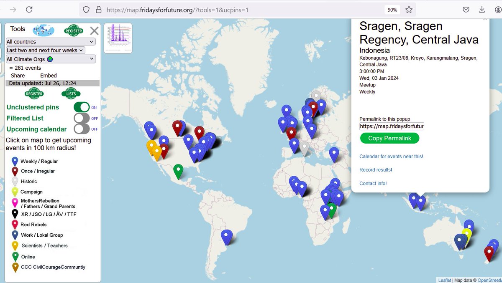Image resolution: width=502 pixels, height=283 pixels.
Task: Click the Embed link
Action: coord(49,76)
